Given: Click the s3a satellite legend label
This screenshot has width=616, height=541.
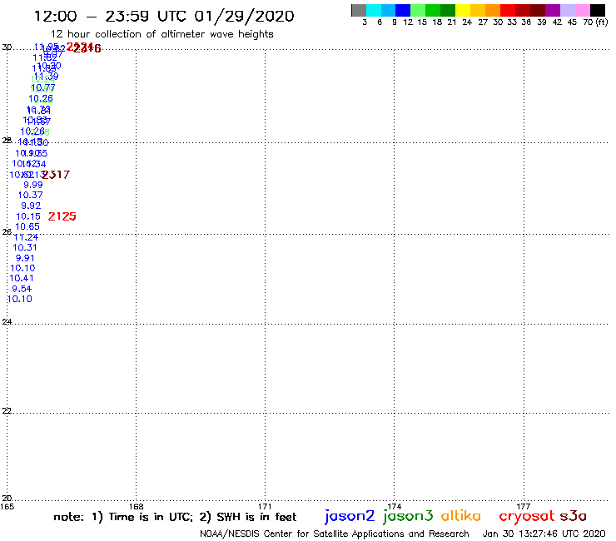Looking at the screenshot, I should pyautogui.click(x=574, y=516).
